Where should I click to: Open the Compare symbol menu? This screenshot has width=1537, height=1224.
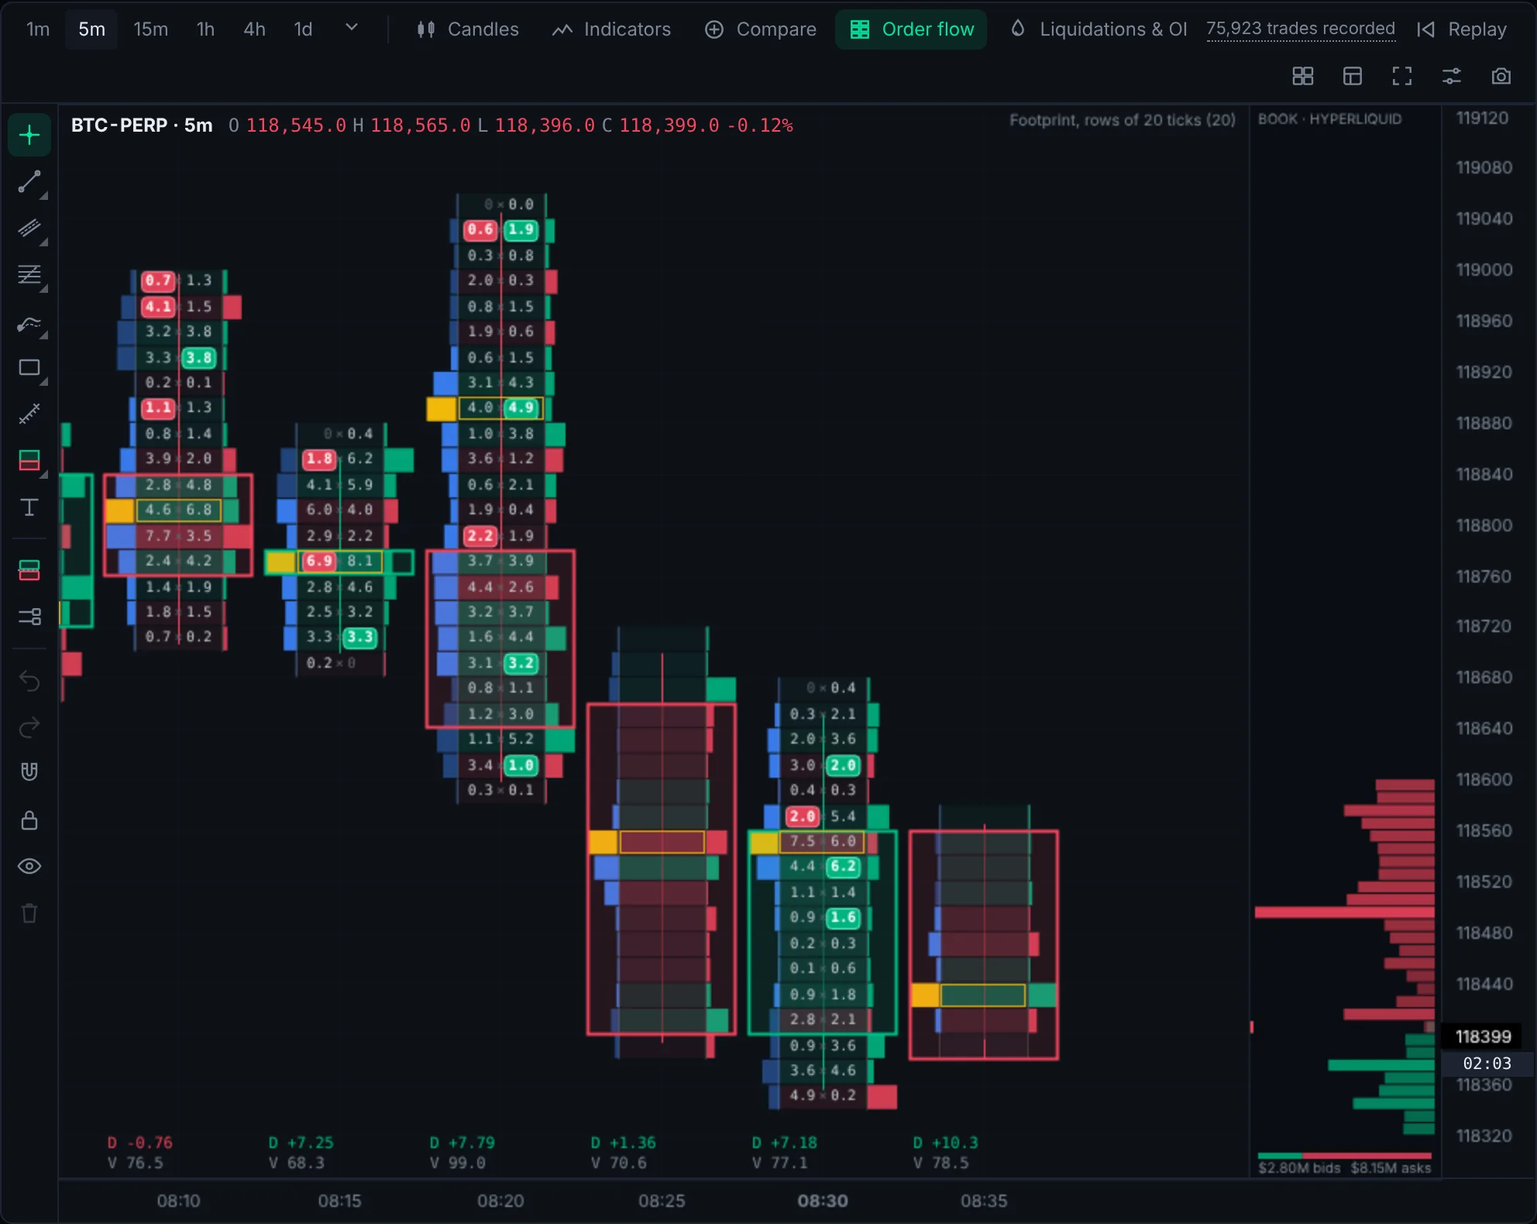point(760,29)
